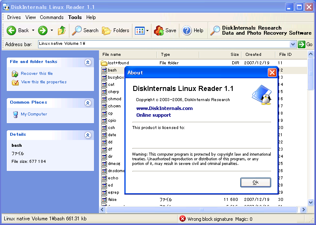Click the green Back arrow icon
Image resolution: width=316 pixels, height=225 pixels.
[x=11, y=30]
